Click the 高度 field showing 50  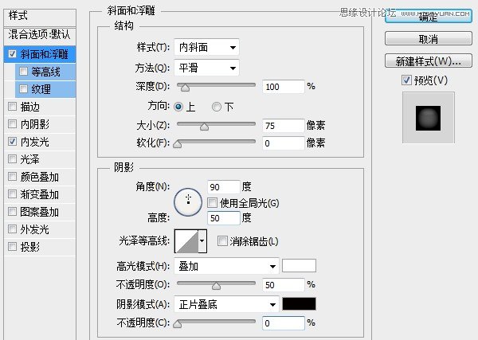click(223, 218)
